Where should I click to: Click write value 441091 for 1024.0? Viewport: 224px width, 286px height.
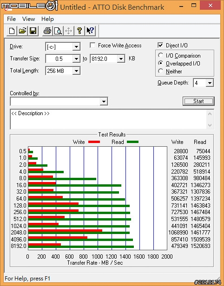tap(179, 226)
